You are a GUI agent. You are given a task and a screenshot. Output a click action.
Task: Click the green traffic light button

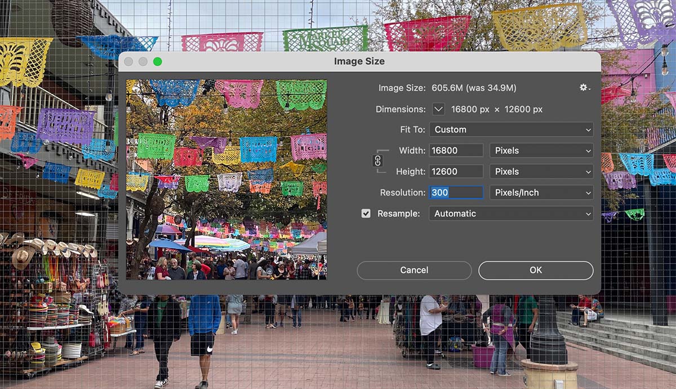click(158, 61)
